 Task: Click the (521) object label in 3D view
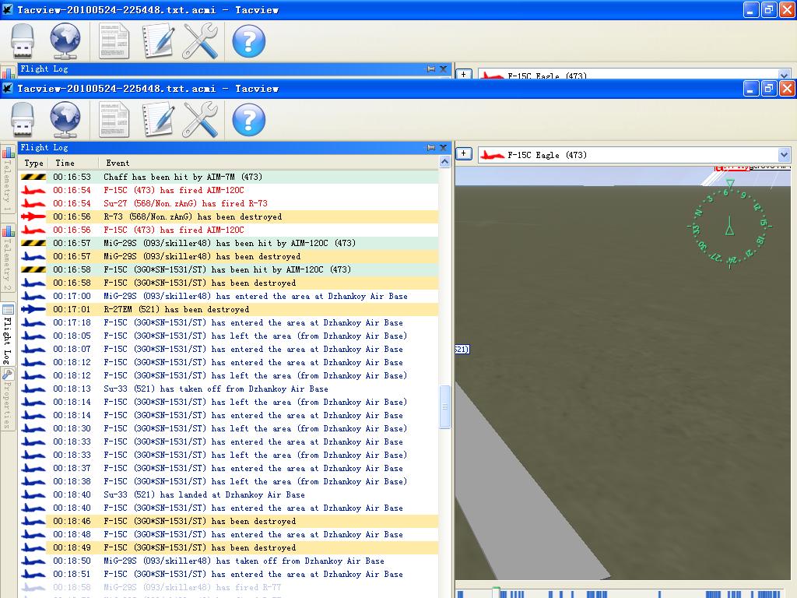462,350
